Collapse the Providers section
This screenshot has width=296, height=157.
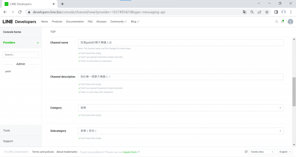click(21, 43)
